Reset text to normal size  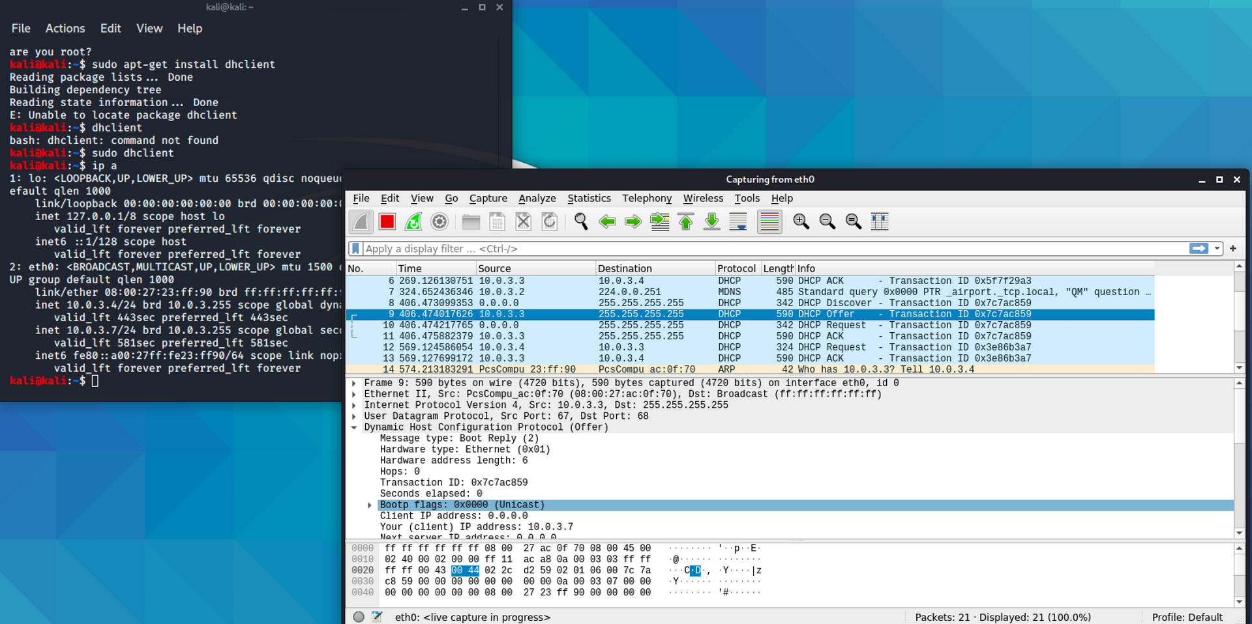tap(853, 222)
